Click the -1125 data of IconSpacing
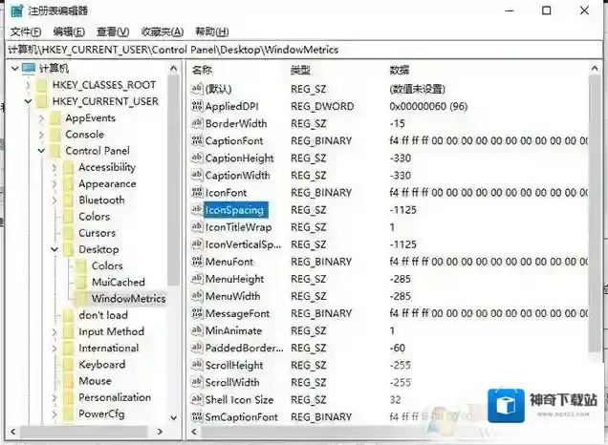The width and height of the screenshot is (608, 445). click(x=402, y=210)
